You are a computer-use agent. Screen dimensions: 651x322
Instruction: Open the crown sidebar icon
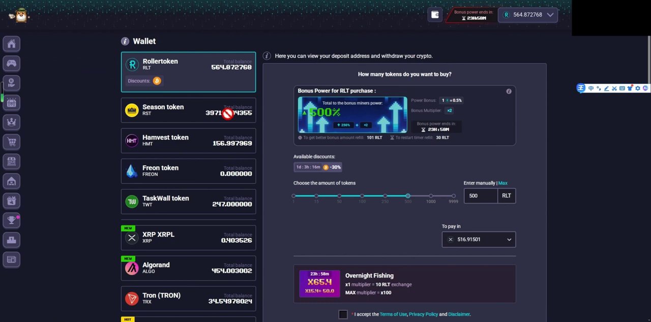(12, 122)
